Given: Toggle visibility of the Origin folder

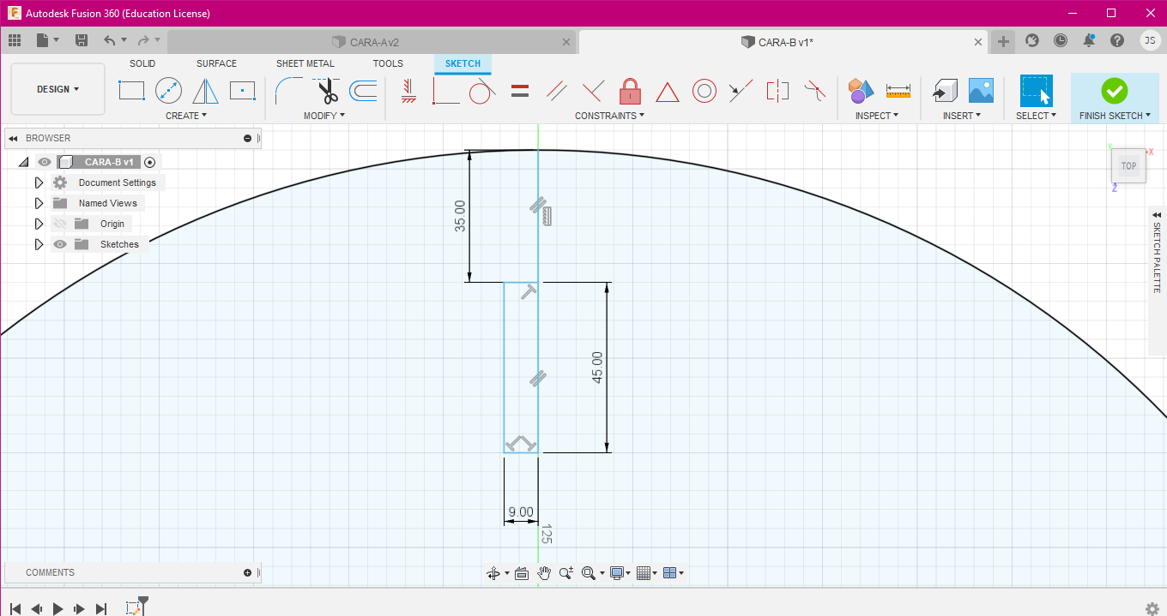Looking at the screenshot, I should 60,224.
